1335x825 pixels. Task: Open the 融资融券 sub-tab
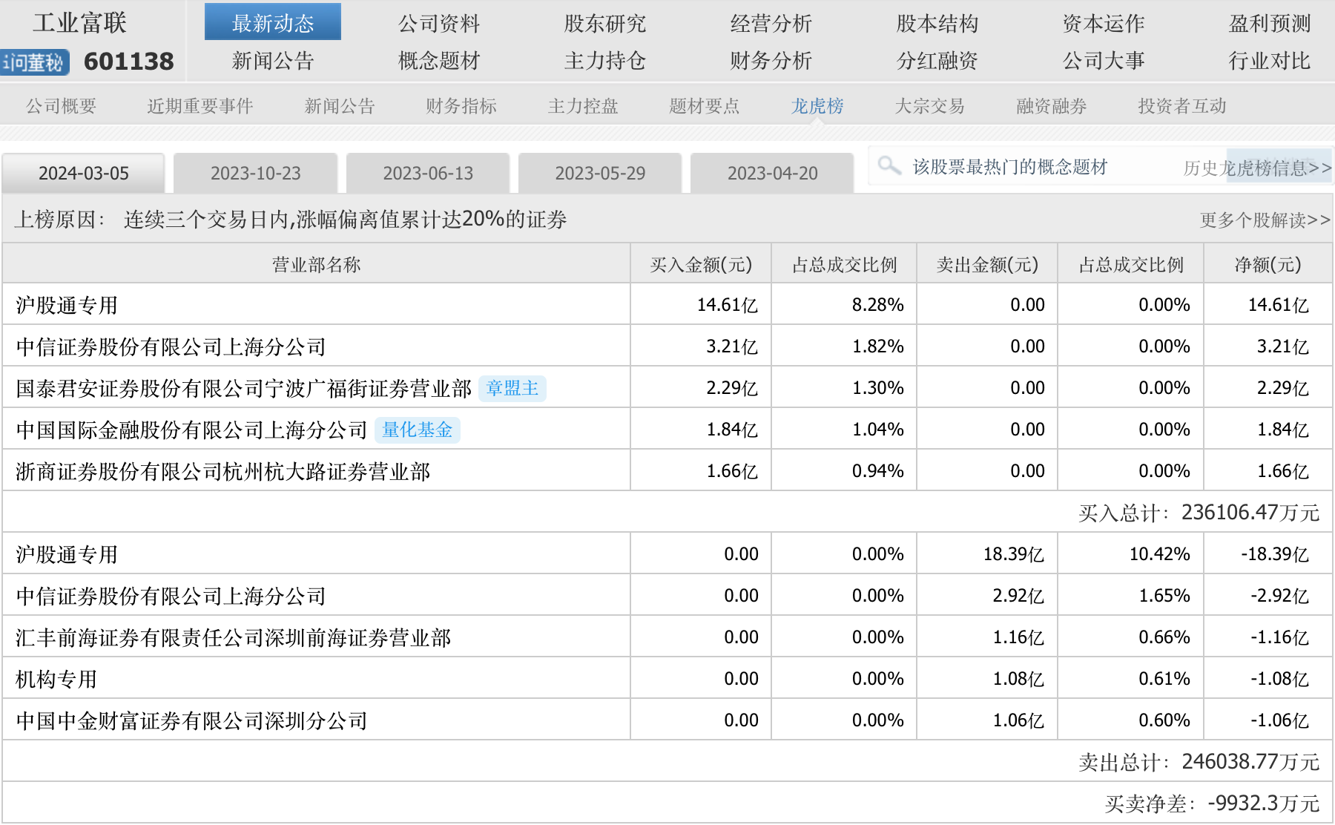tap(1051, 106)
